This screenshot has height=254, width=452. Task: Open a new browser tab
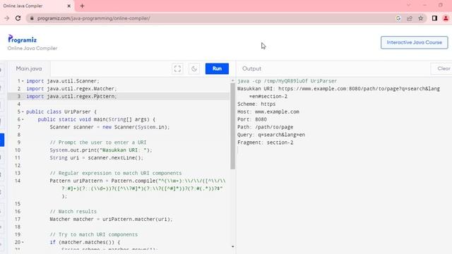82,6
